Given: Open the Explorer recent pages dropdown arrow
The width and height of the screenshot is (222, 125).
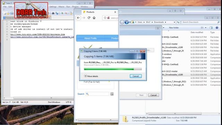Looking at the screenshot, I should point(130,22).
